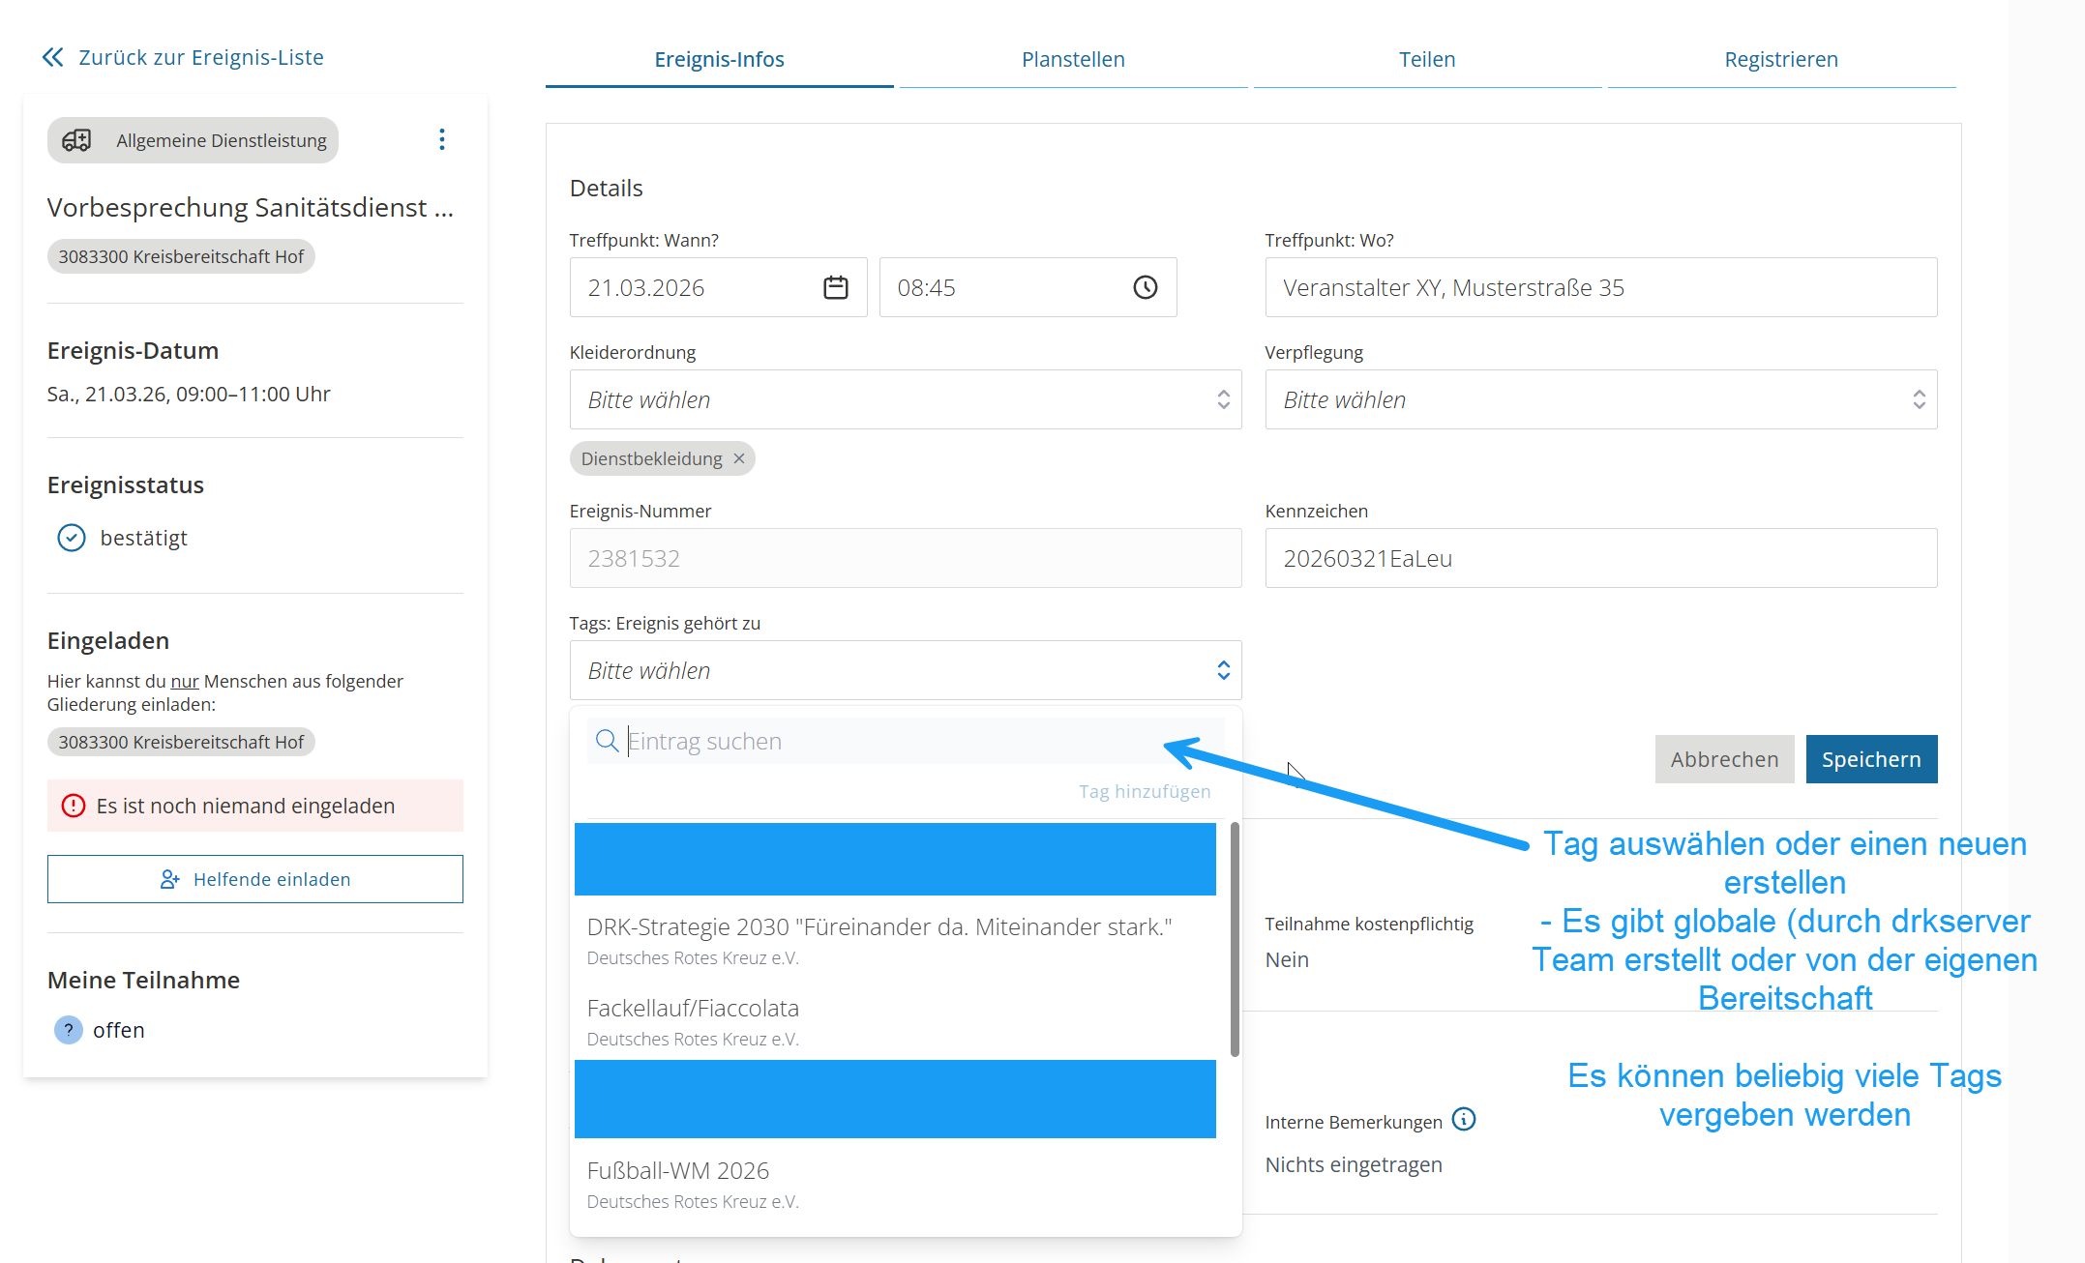Image resolution: width=2085 pixels, height=1263 pixels.
Task: Remove the Dienstbekleidung chip via its X
Action: pos(739,458)
